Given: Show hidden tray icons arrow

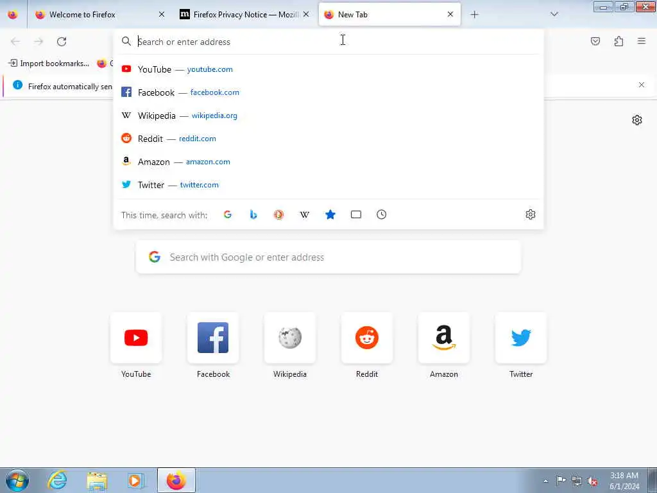Looking at the screenshot, I should [545, 481].
